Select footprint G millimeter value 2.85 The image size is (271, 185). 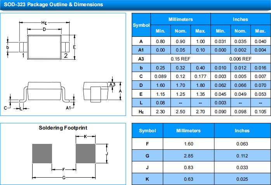[x=189, y=156]
